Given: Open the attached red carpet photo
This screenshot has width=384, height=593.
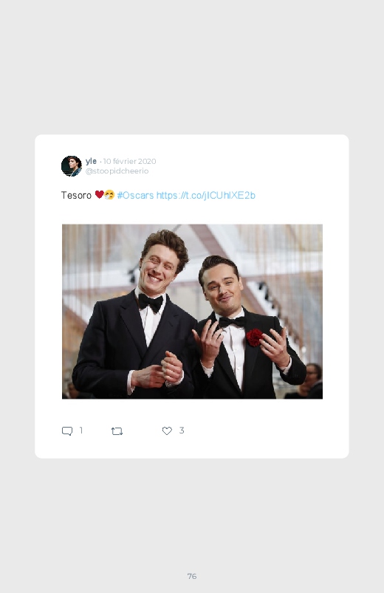Looking at the screenshot, I should [x=192, y=311].
